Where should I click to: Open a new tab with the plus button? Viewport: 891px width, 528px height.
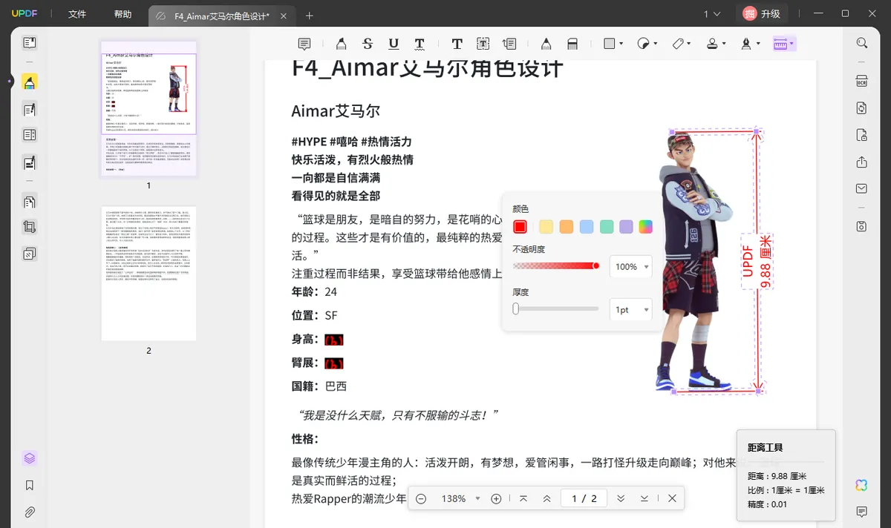[310, 16]
